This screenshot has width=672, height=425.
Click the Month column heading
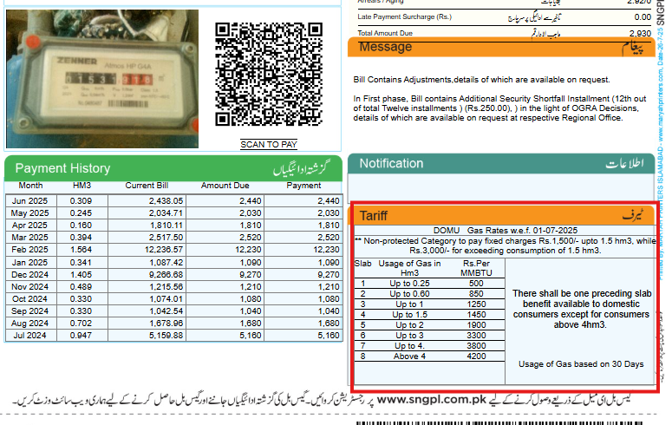pos(30,186)
